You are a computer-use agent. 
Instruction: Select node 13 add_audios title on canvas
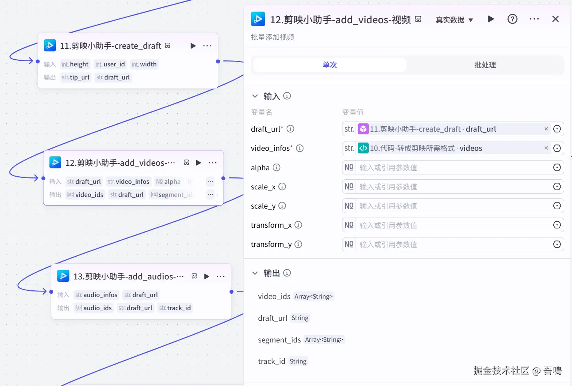tap(128, 276)
